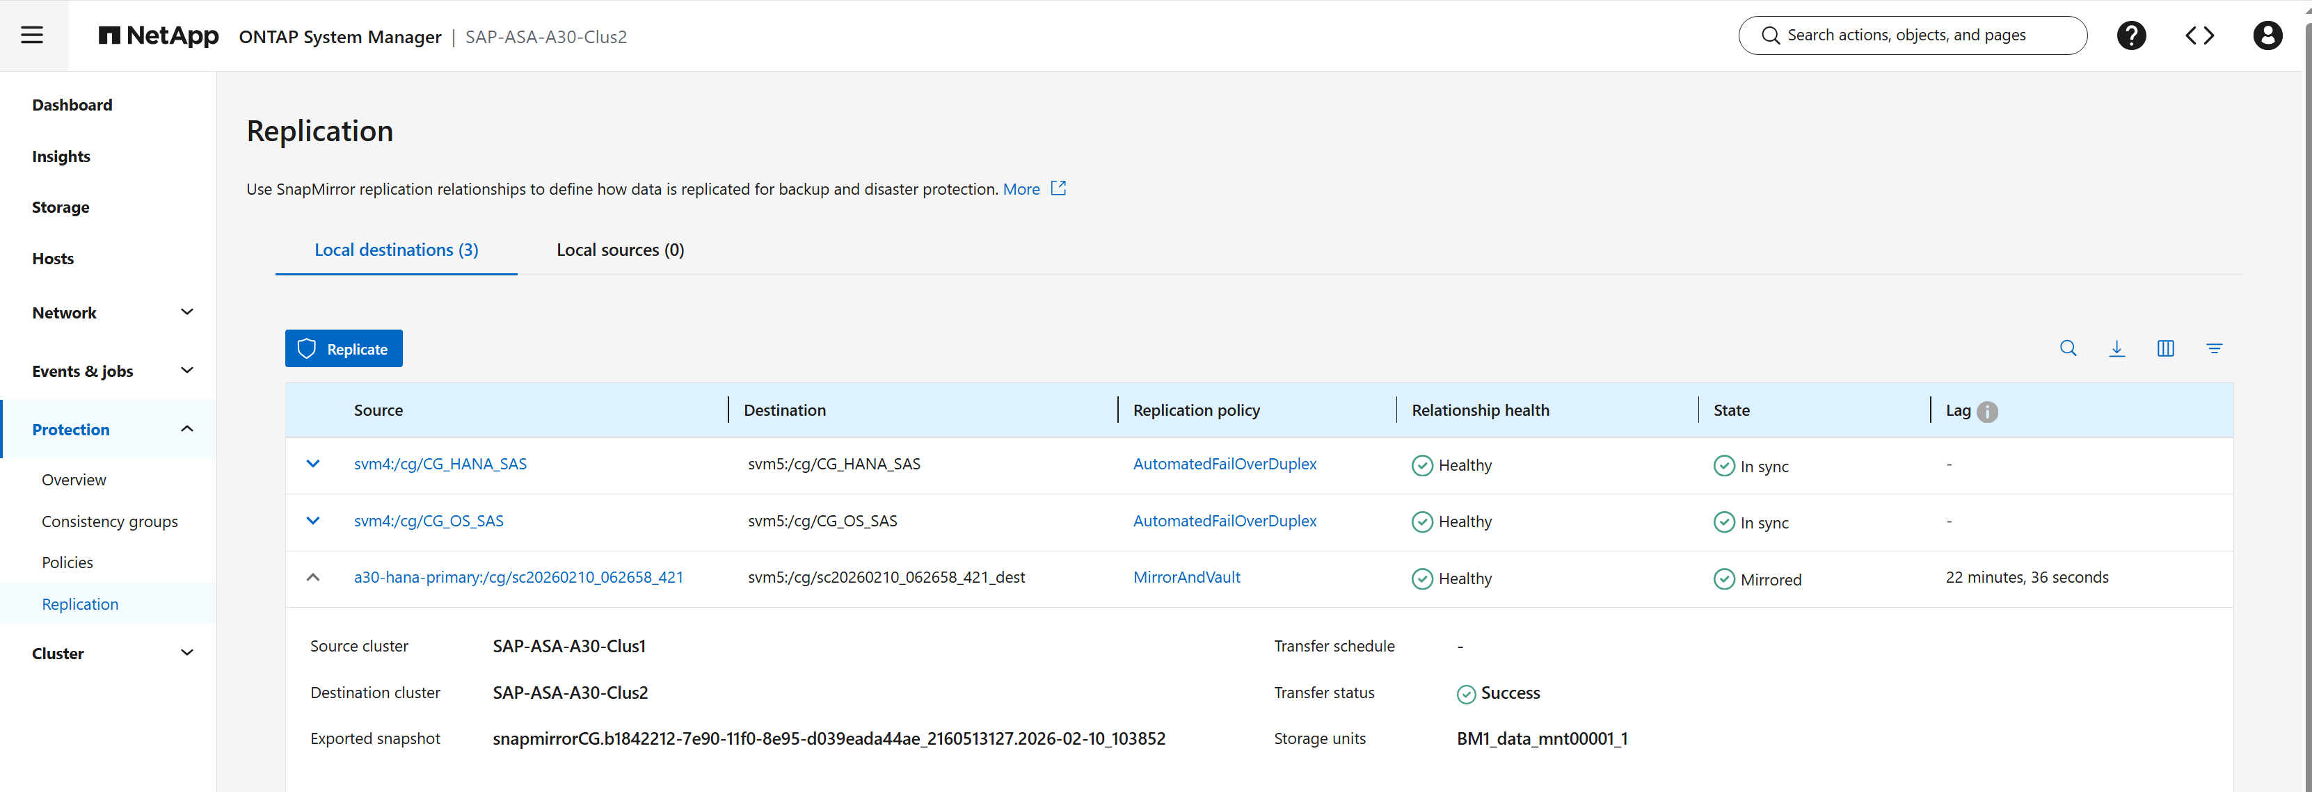Click the State column header
Screen dimensions: 2312x792
pyautogui.click(x=1731, y=410)
